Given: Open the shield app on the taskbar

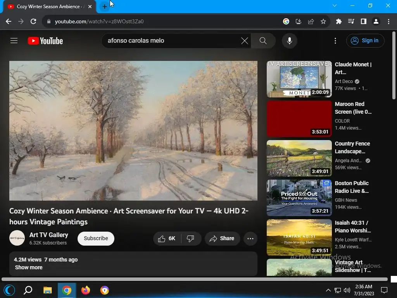Looking at the screenshot, I should (104, 290).
